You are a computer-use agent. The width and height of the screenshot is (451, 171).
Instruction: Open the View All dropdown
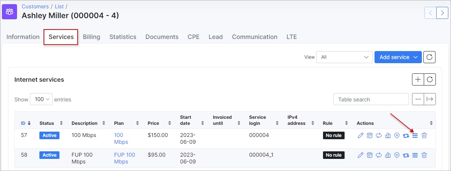345,57
